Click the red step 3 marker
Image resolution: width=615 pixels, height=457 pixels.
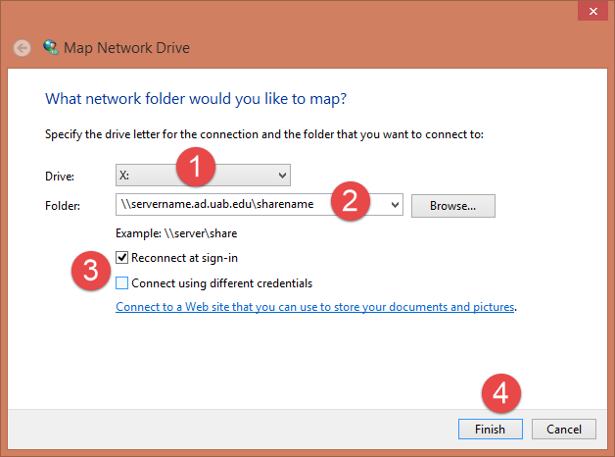[x=89, y=271]
